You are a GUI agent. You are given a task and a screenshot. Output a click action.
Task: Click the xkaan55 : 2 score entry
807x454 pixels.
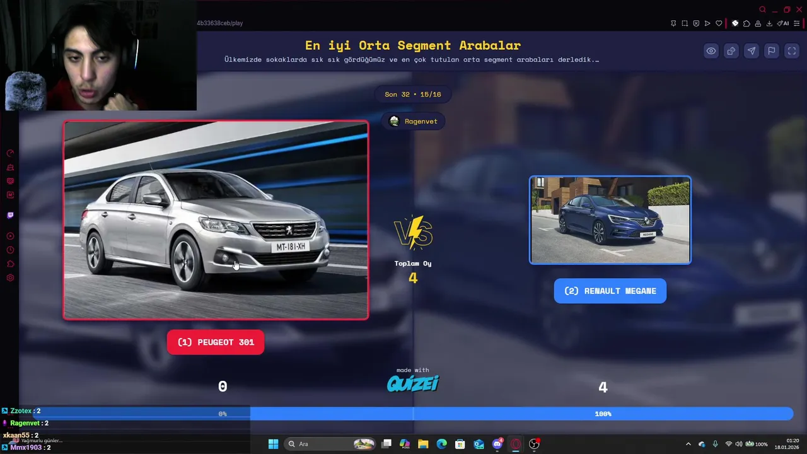pyautogui.click(x=21, y=435)
